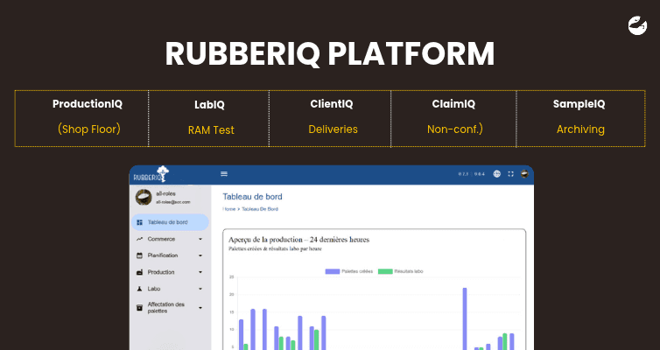This screenshot has height=350, width=660.
Task: Click the Planification calendar icon
Action: [140, 255]
